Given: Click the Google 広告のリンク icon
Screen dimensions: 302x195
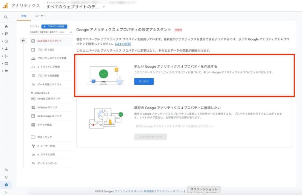Looking at the screenshot, I should point(33,99).
